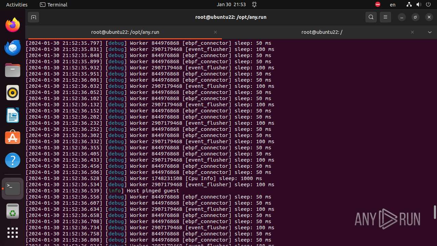The height and width of the screenshot is (246, 437).
Task: Open the power menu icon
Action: 428,4
